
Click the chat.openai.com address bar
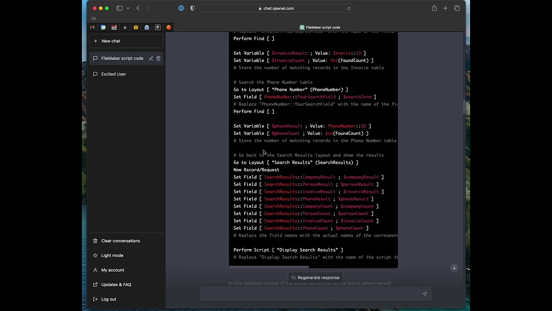pos(276,8)
